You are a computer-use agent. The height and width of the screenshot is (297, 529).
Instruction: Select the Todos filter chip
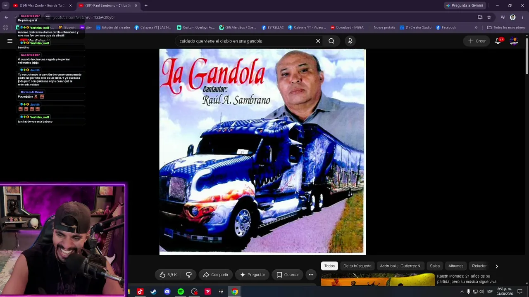329,266
